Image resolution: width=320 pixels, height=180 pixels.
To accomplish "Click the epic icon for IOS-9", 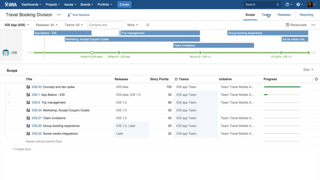I will 28,102.
